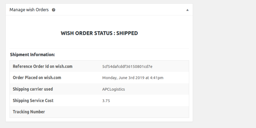Click the word wish.com in Reference Order label

(64, 66)
